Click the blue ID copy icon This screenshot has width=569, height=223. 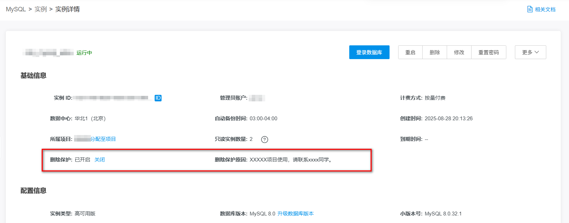tap(158, 98)
